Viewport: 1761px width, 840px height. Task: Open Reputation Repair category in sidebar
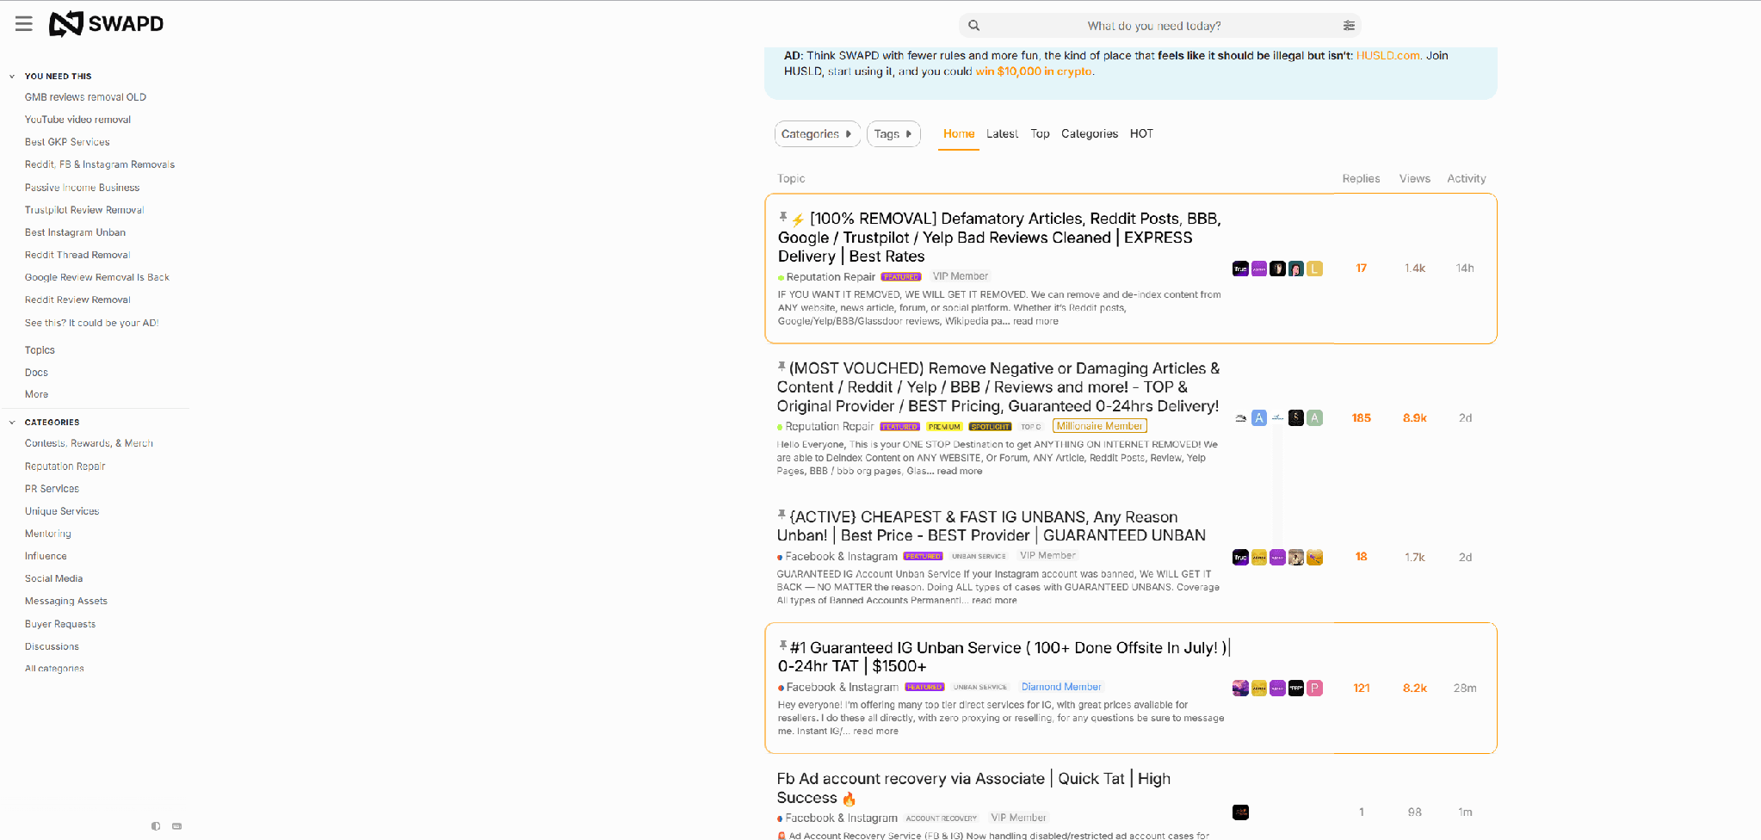[x=65, y=466]
